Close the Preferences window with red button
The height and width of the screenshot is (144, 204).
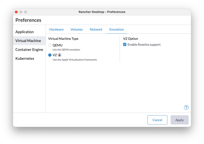(16, 12)
